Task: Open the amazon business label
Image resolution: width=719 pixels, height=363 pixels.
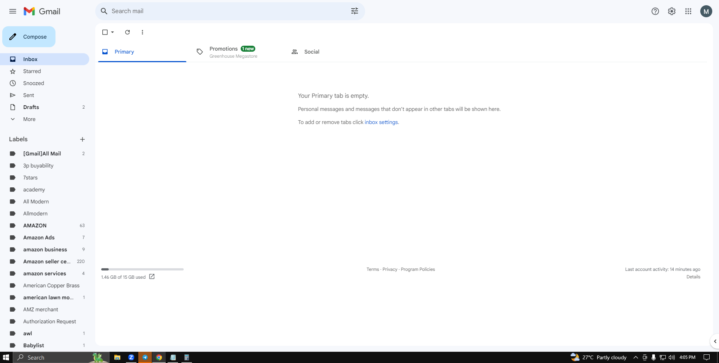Action: pyautogui.click(x=45, y=249)
